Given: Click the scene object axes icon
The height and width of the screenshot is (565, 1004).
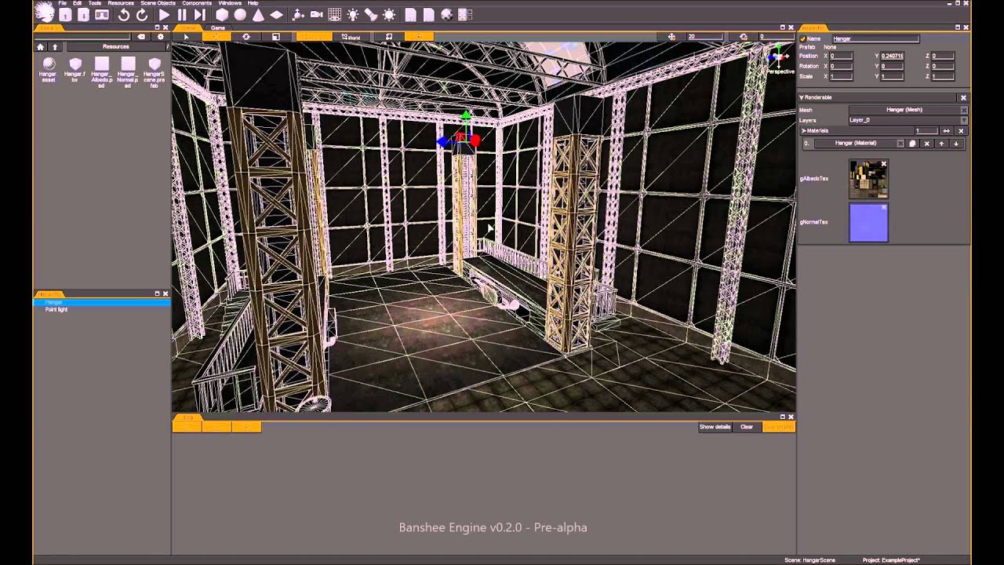Looking at the screenshot, I should tap(298, 14).
